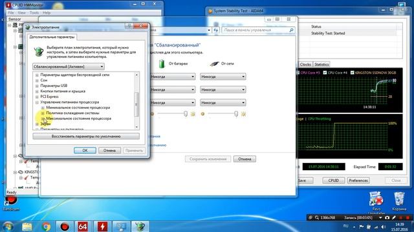Expand Максимальное состояние процессора node

[x=43, y=119]
